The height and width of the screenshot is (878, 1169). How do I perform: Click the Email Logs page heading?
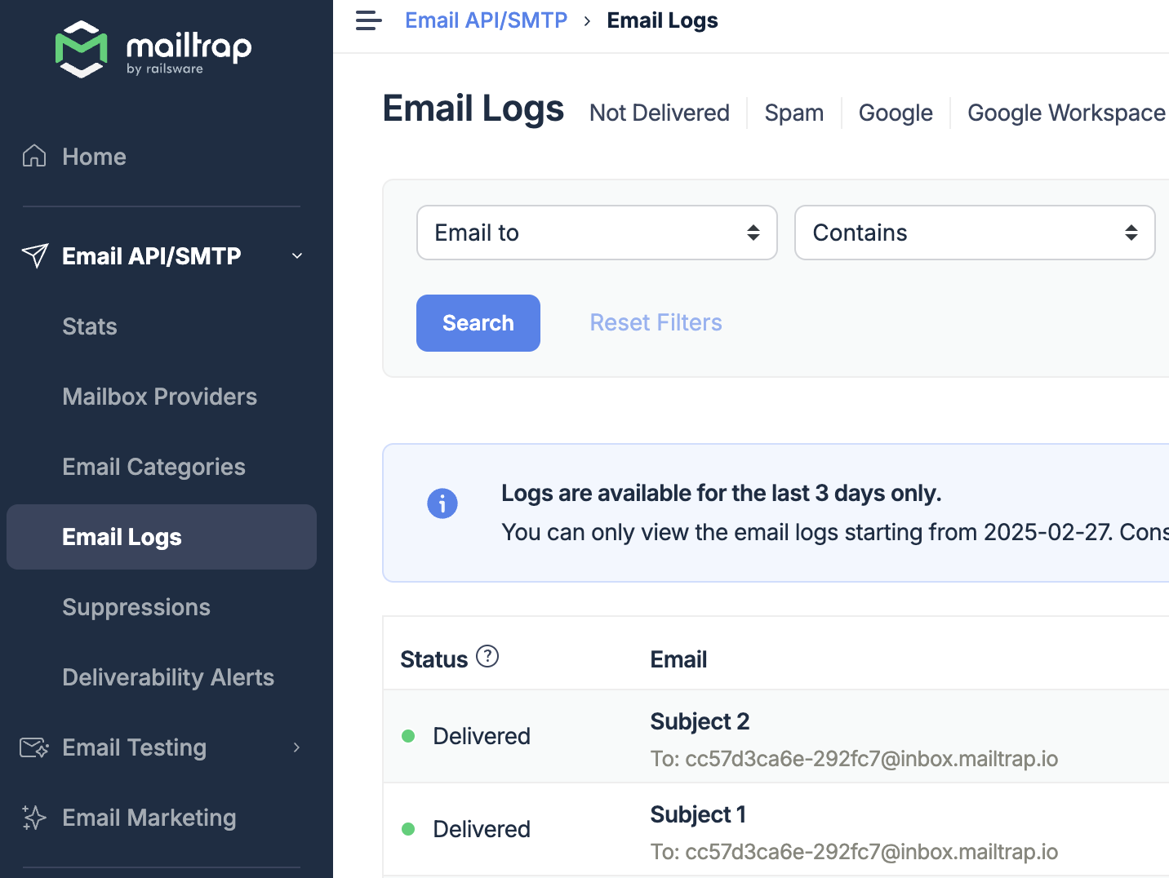[x=473, y=109]
